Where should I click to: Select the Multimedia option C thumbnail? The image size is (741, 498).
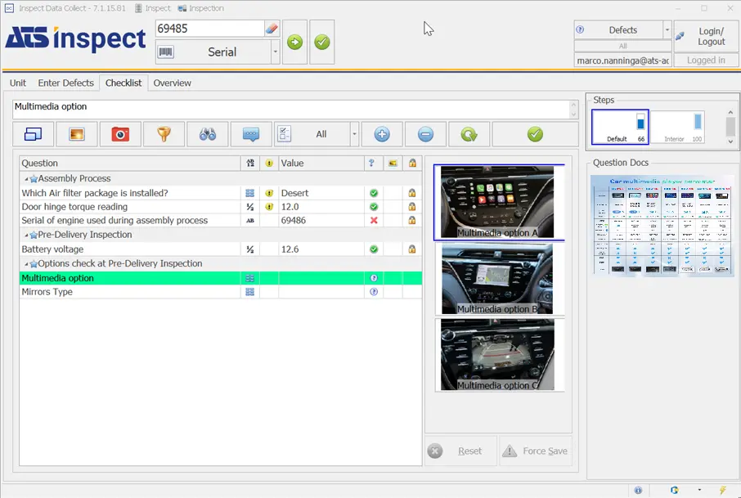[499, 355]
